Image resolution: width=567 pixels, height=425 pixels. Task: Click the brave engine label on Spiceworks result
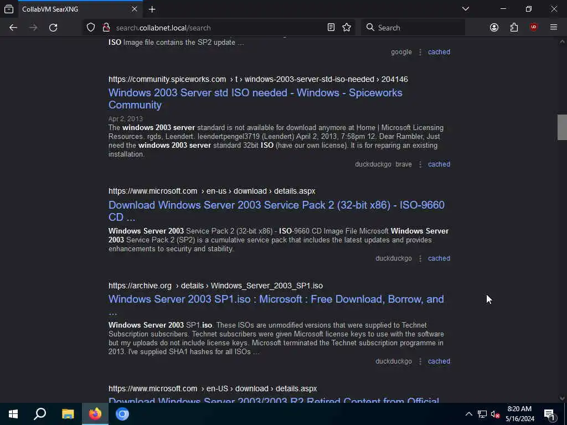[404, 164]
